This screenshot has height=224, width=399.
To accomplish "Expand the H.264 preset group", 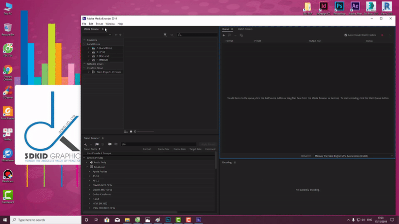I will pos(89,199).
